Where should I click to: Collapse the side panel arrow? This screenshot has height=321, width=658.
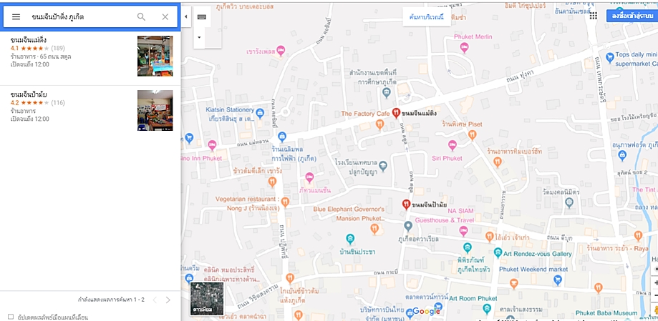pos(186,16)
